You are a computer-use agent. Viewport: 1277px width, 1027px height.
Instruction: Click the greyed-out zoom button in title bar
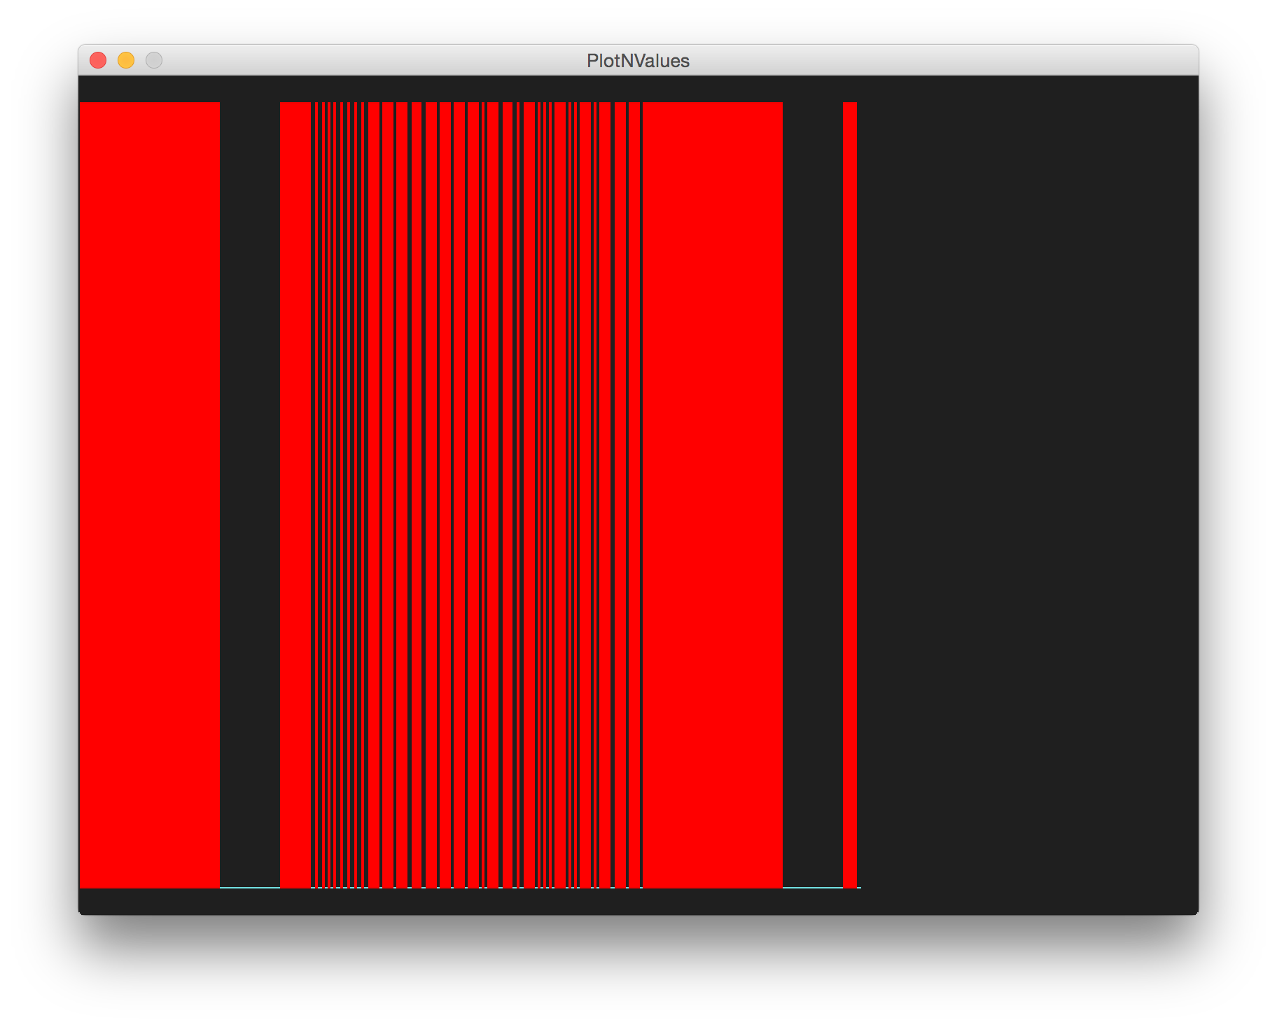point(154,60)
